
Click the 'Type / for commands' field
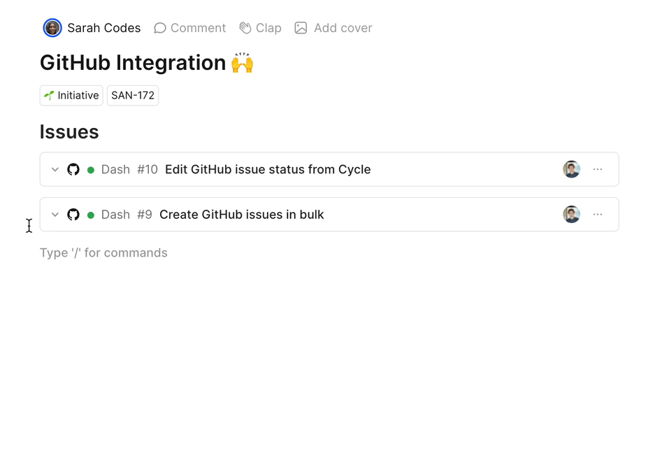coord(103,253)
